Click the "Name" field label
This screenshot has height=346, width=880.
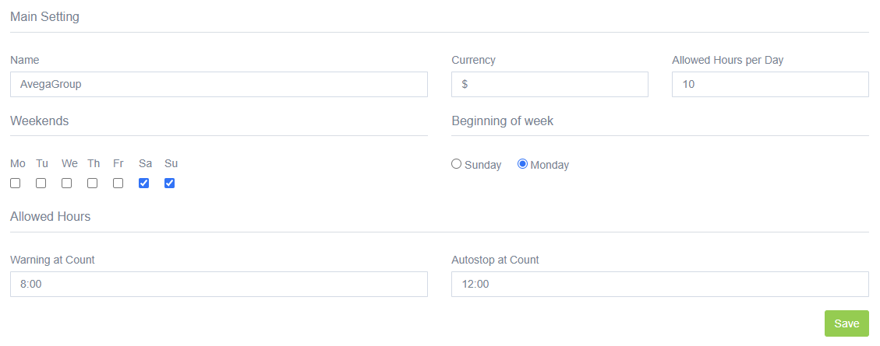click(24, 60)
